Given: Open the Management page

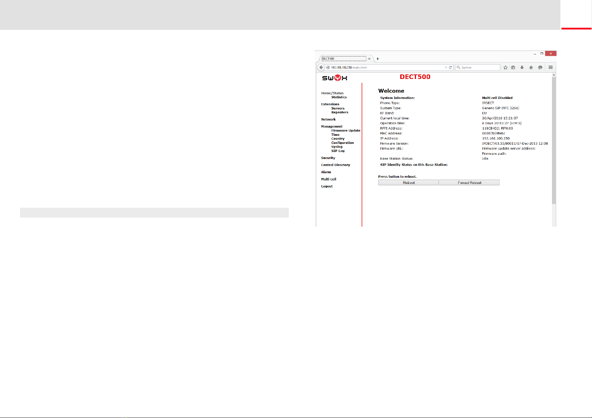Looking at the screenshot, I should (332, 126).
